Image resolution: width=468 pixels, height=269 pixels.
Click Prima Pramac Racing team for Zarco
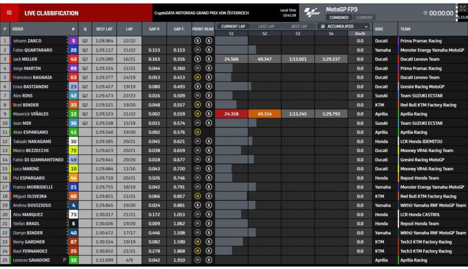(x=421, y=41)
